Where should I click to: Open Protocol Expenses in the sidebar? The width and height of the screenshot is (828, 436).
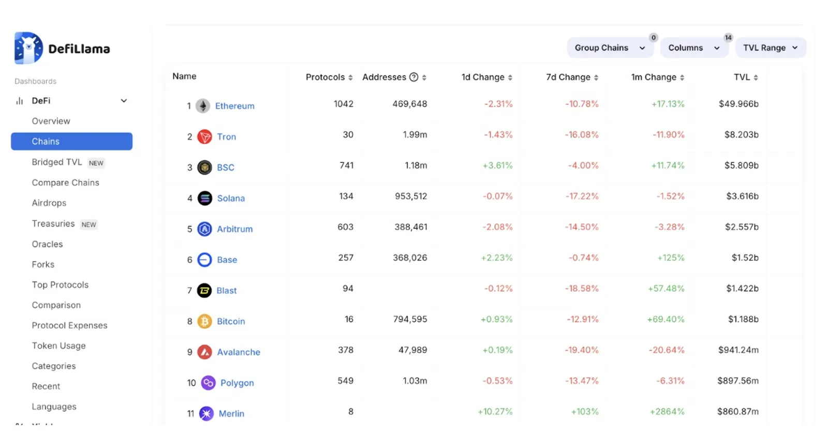coord(69,325)
